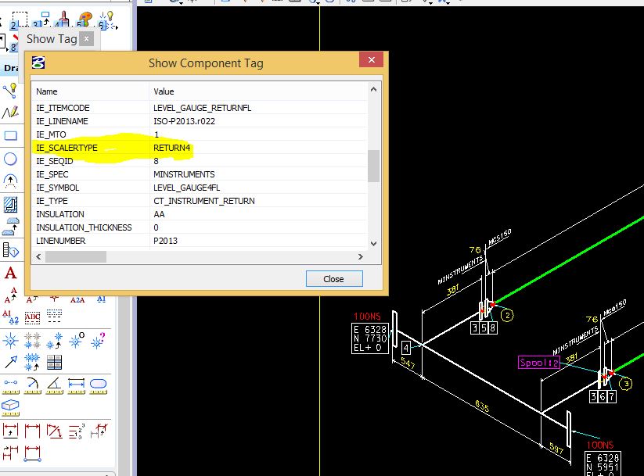Image resolution: width=644 pixels, height=476 pixels.
Task: Select the Dimension Angular tool
Action: point(54,431)
